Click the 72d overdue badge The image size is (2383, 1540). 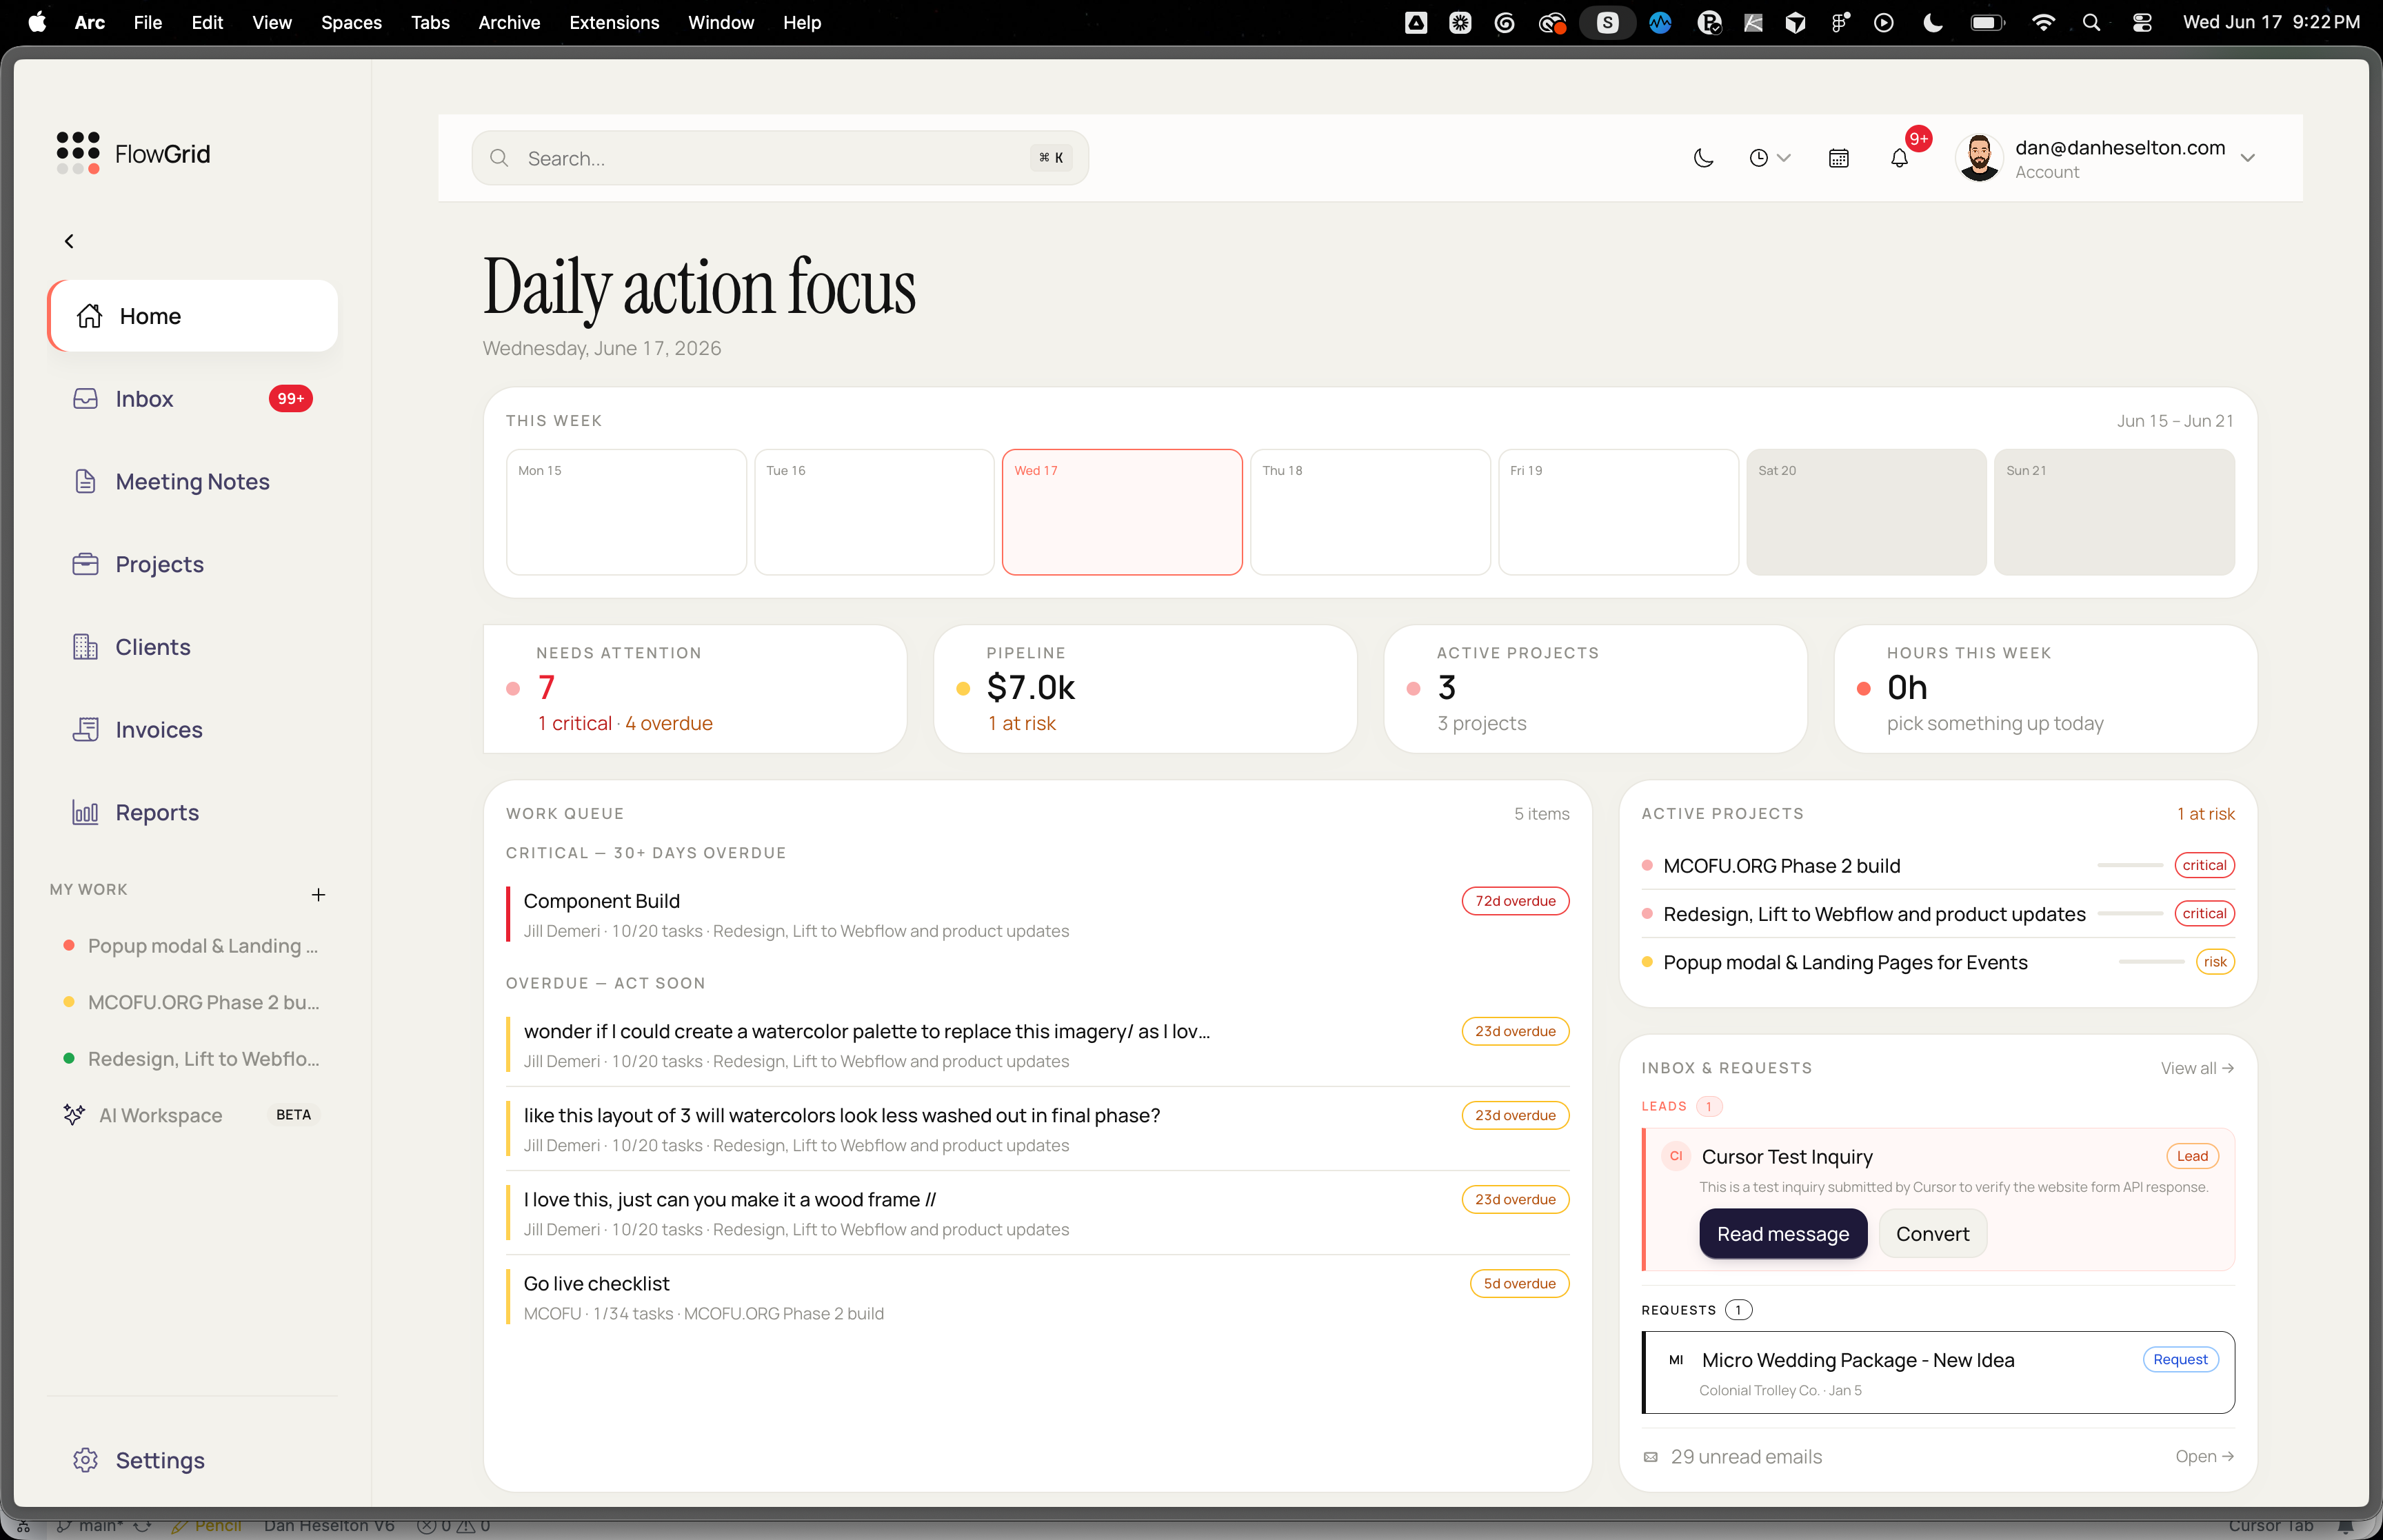coord(1515,901)
